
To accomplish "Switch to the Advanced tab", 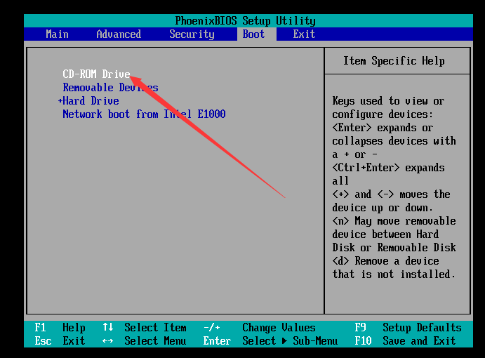I will (119, 34).
